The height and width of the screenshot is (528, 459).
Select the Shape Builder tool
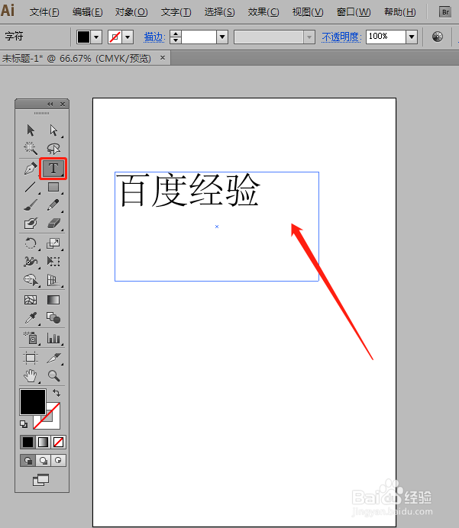31,280
